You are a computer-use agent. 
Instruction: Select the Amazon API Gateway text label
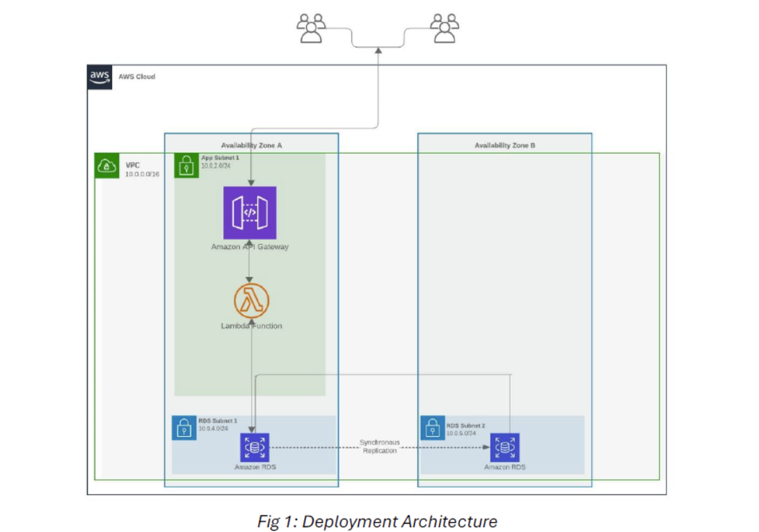(x=250, y=247)
